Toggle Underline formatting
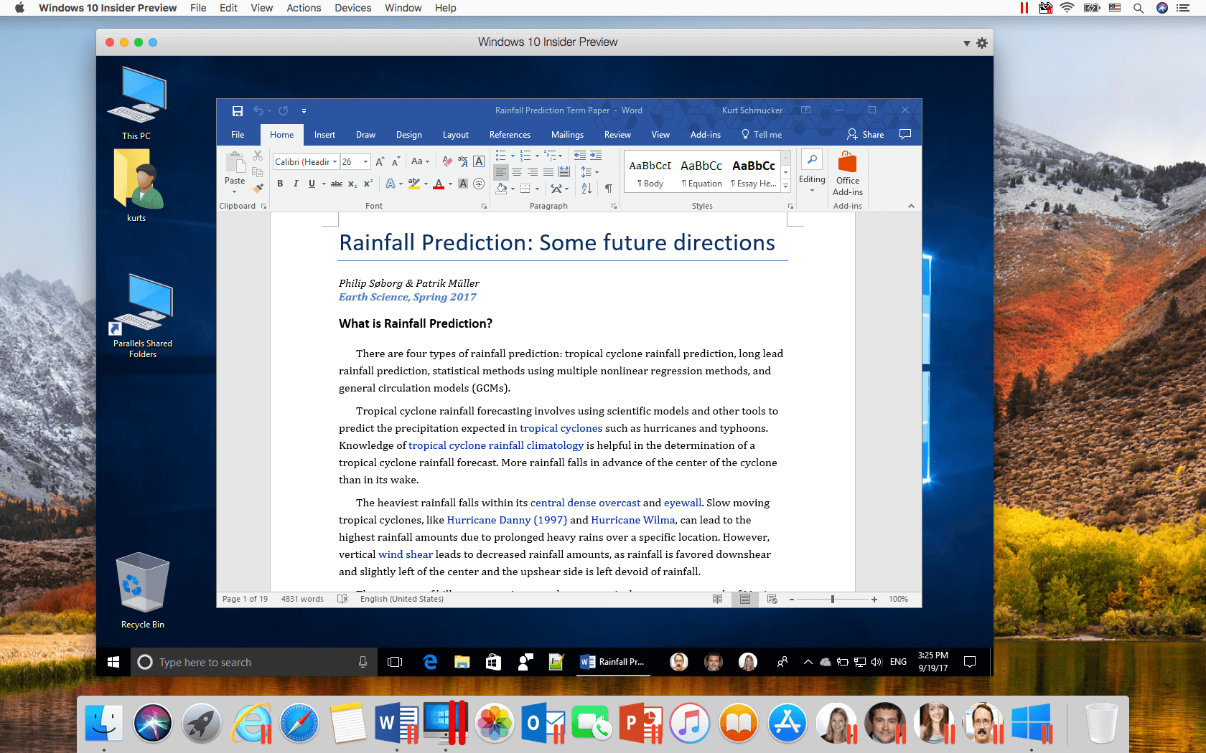The height and width of the screenshot is (753, 1206). pos(312,184)
